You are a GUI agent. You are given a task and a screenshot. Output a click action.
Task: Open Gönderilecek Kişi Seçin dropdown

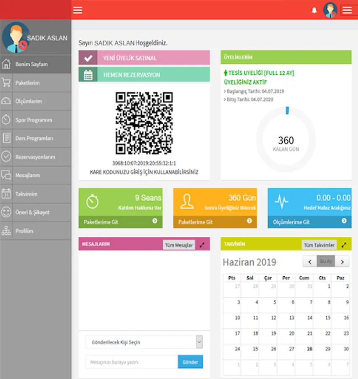(x=144, y=342)
